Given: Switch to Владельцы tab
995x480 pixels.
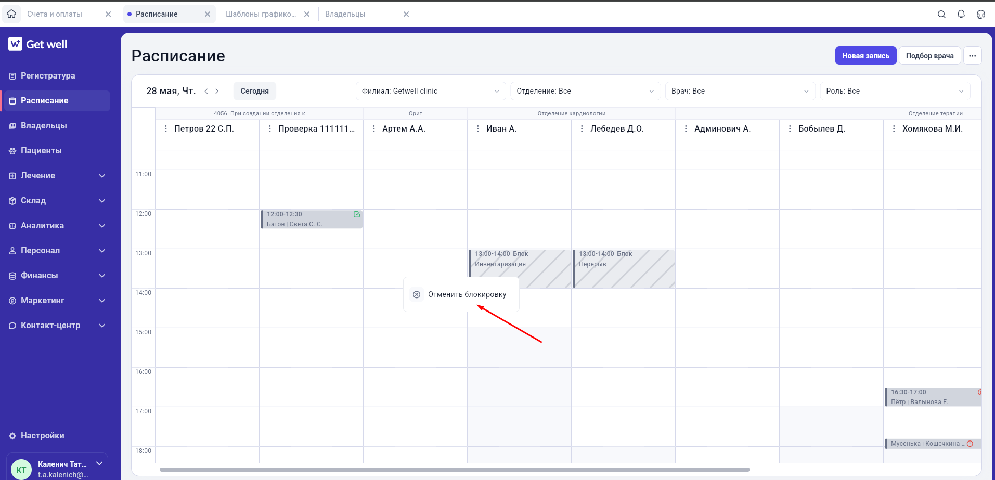Looking at the screenshot, I should click(x=345, y=15).
